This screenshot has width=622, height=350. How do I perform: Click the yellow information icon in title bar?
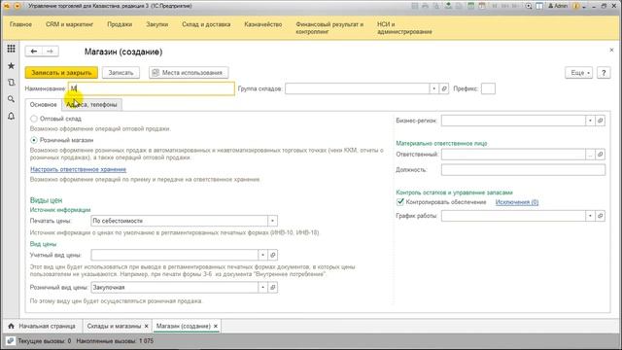576,6
